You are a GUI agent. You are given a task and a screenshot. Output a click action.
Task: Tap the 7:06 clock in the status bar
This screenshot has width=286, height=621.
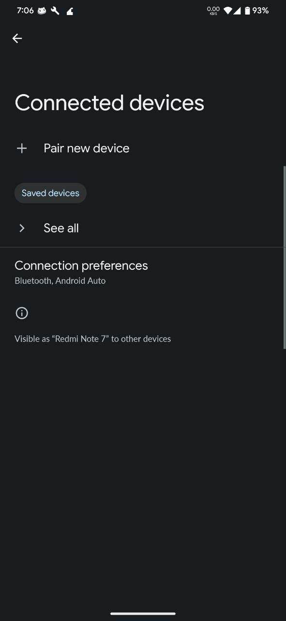pyautogui.click(x=25, y=10)
